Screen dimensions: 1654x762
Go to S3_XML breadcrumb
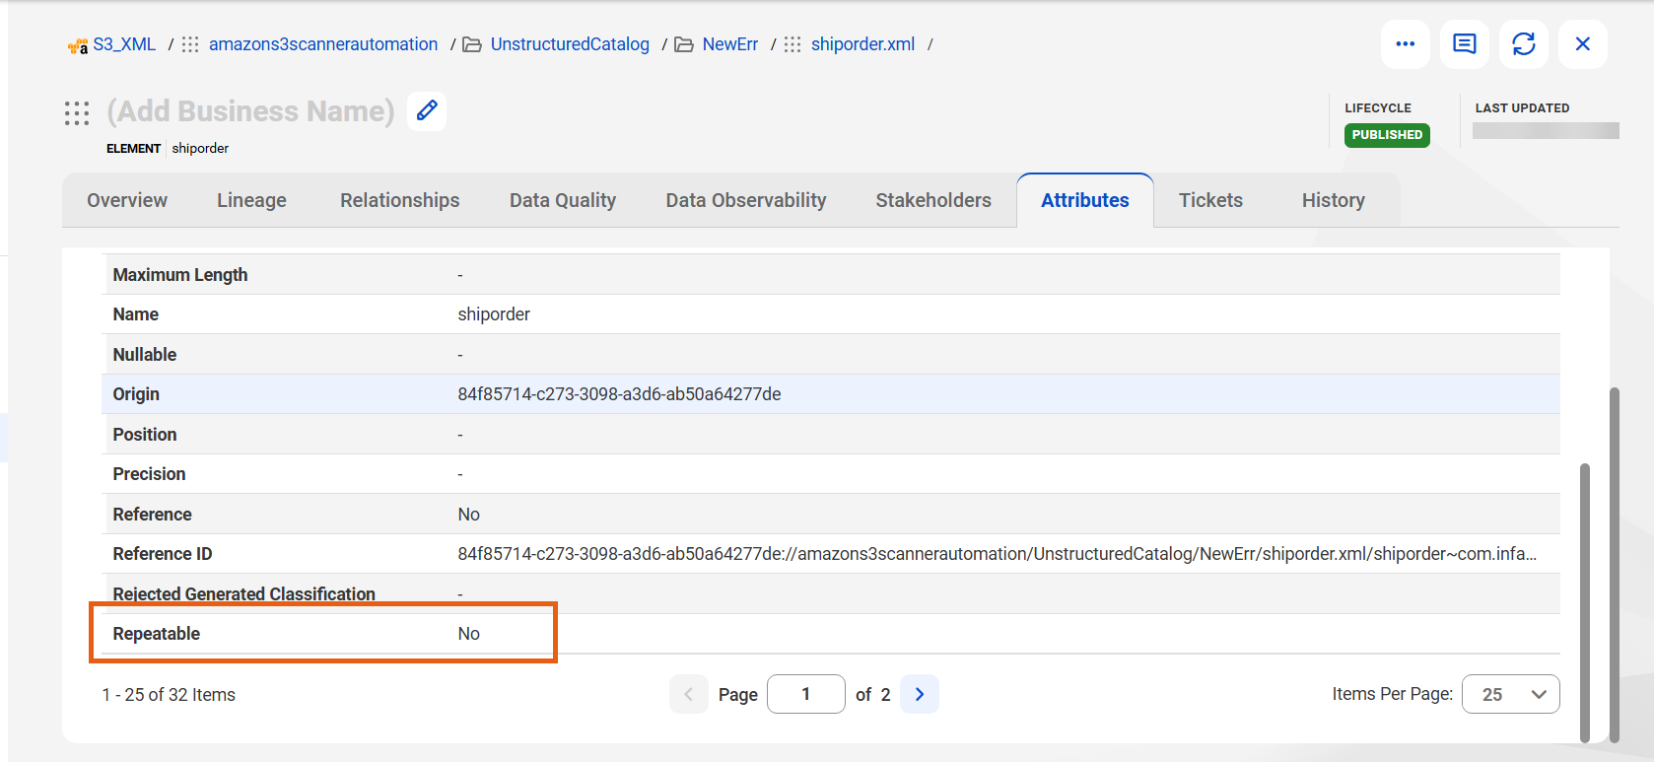[x=124, y=44]
